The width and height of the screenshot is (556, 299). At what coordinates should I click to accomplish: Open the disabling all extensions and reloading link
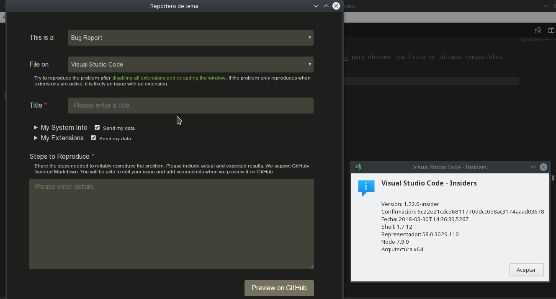point(168,78)
